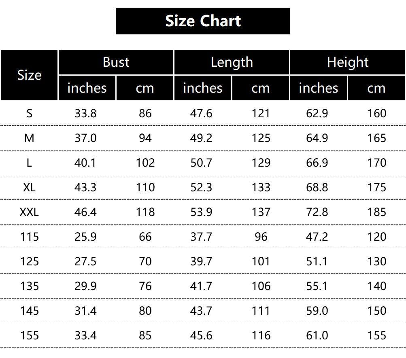Click the 33.8 bust inches cell
Image resolution: width=406 pixels, height=358 pixels.
coord(85,113)
